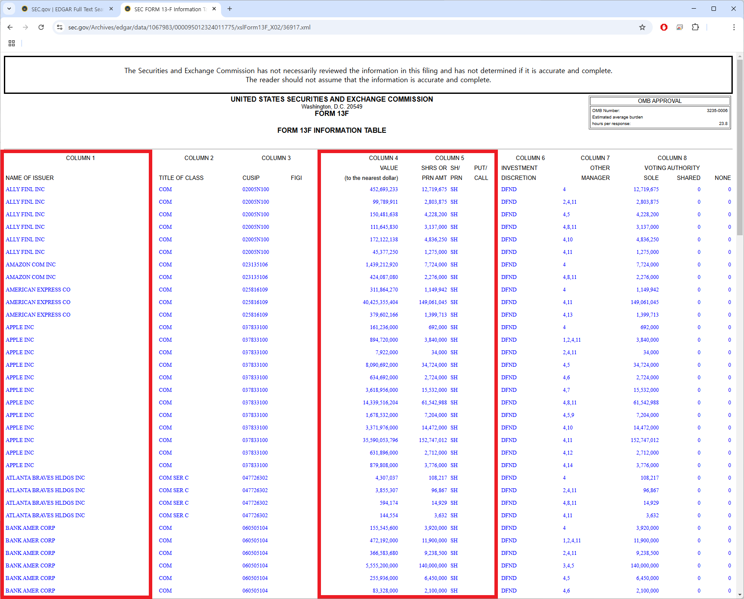The height and width of the screenshot is (599, 744).
Task: Click the FIGI column header
Action: pyautogui.click(x=296, y=178)
